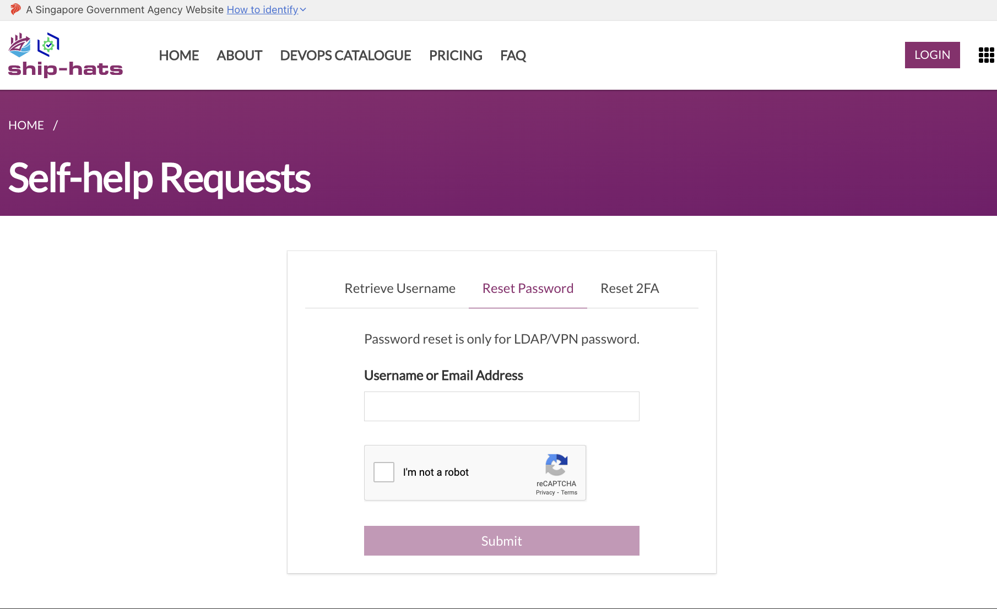Open the Reset 2FA tab

630,289
